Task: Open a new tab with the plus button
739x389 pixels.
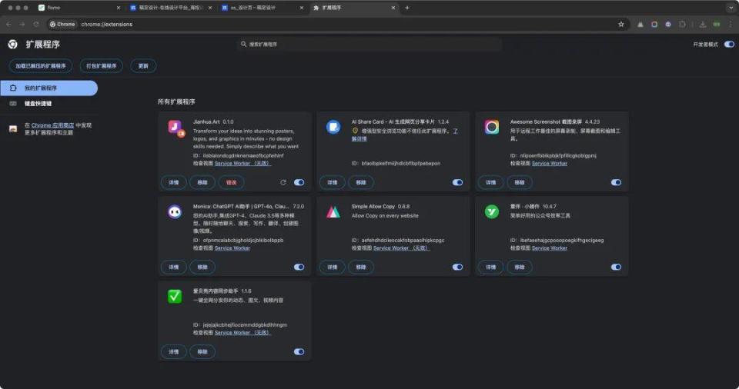Action: (407, 8)
